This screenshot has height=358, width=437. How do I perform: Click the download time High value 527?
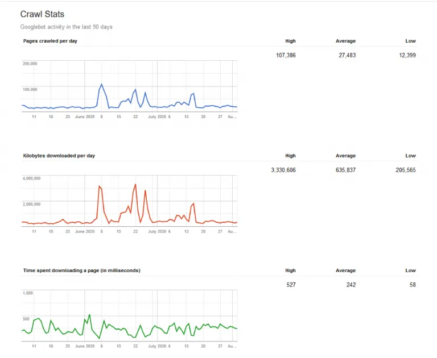(x=291, y=285)
